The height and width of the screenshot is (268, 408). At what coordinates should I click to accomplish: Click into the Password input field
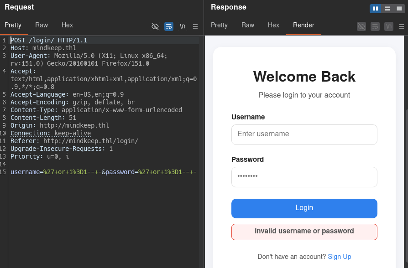click(x=304, y=177)
